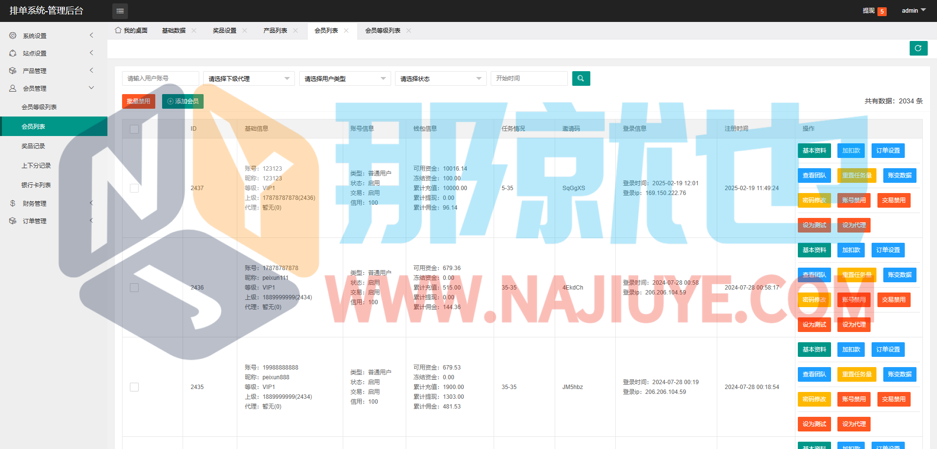Screen dimensions: 937x449
Task: Click the hamburger menu toggle icon
Action: 120,11
